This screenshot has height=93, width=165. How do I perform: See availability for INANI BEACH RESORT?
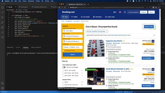click(148, 86)
